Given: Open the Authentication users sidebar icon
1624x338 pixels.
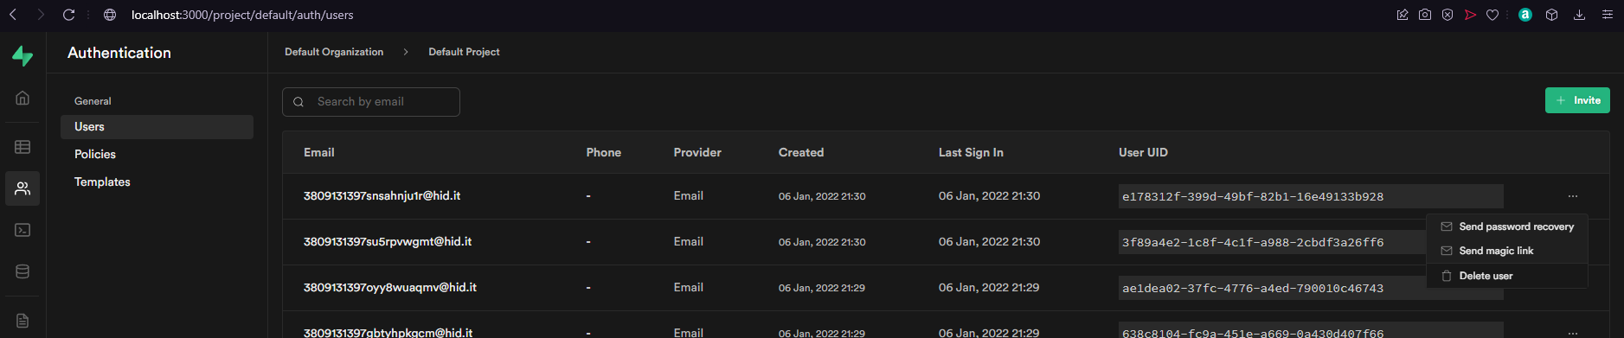Looking at the screenshot, I should click(x=22, y=188).
